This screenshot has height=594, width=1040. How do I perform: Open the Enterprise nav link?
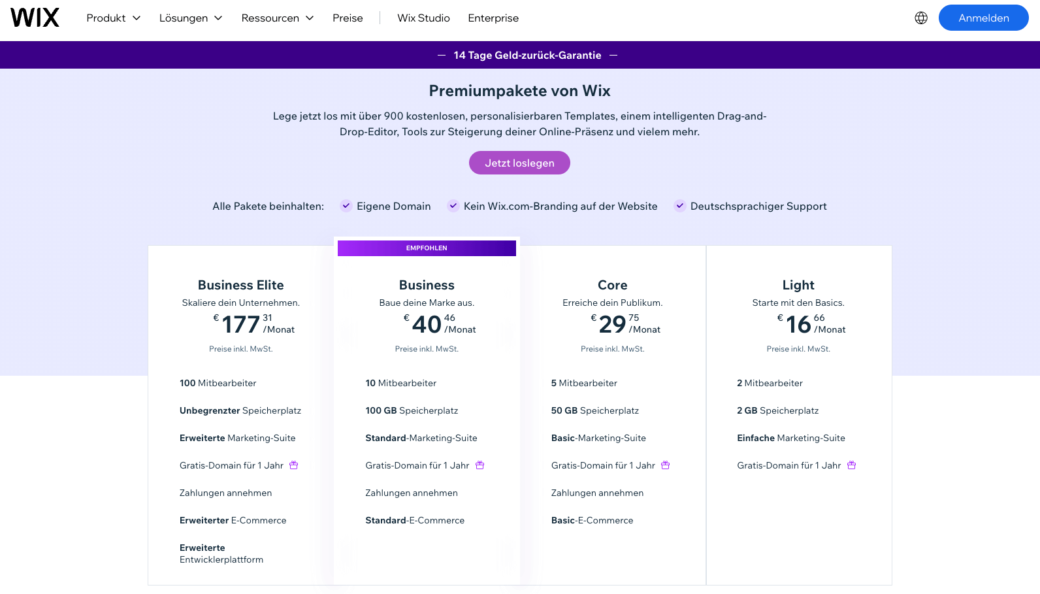(493, 18)
